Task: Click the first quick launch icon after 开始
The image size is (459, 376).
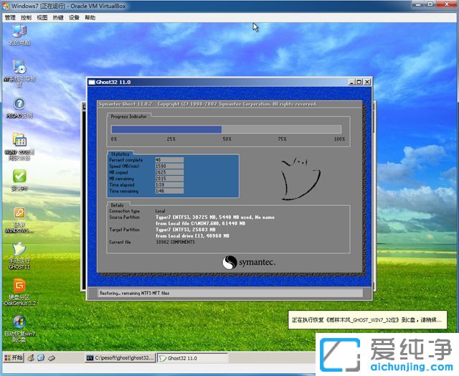Action: click(31, 357)
